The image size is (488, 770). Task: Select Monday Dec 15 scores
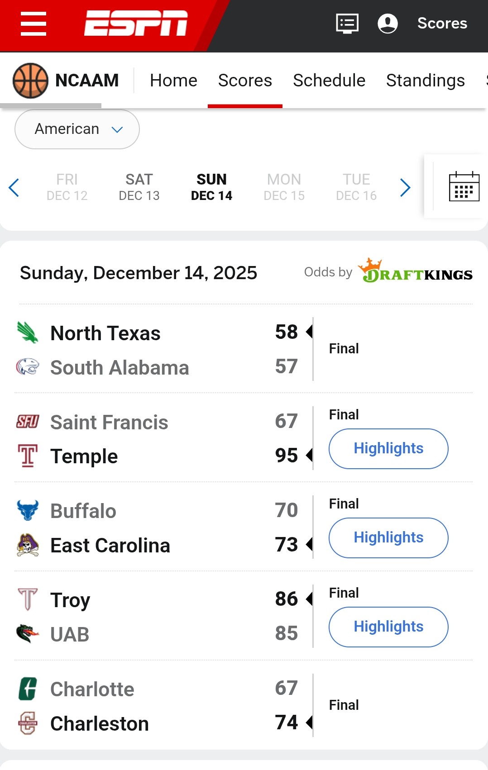coord(284,187)
